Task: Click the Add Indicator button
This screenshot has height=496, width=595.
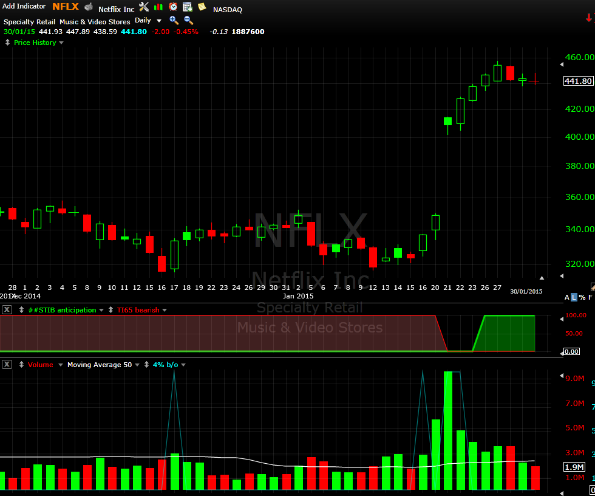Action: point(24,6)
